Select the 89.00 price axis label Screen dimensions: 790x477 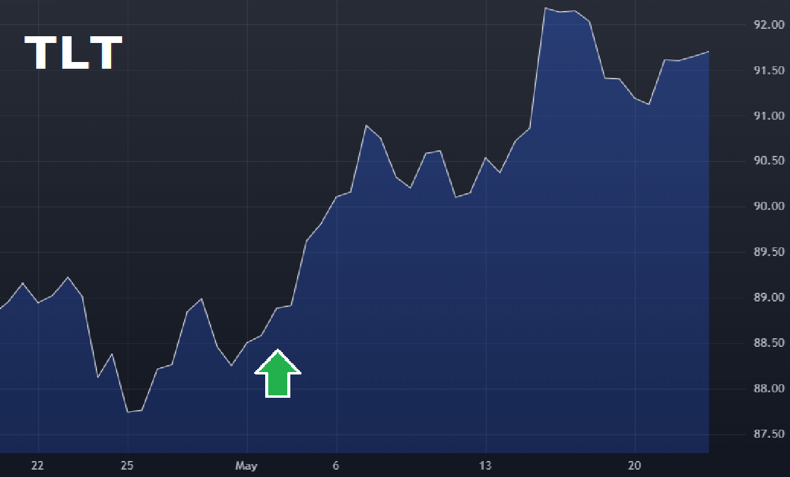(769, 298)
